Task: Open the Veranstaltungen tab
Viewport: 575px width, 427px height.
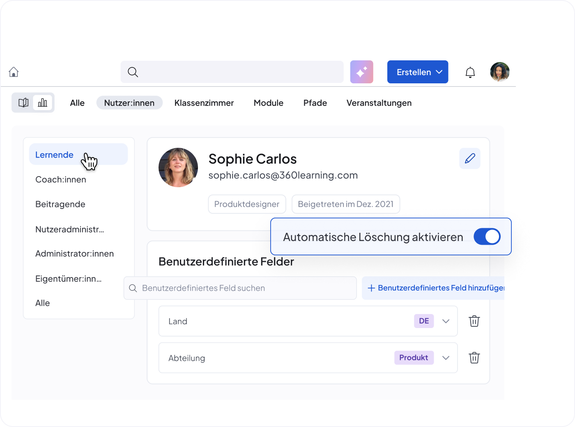Action: click(379, 103)
